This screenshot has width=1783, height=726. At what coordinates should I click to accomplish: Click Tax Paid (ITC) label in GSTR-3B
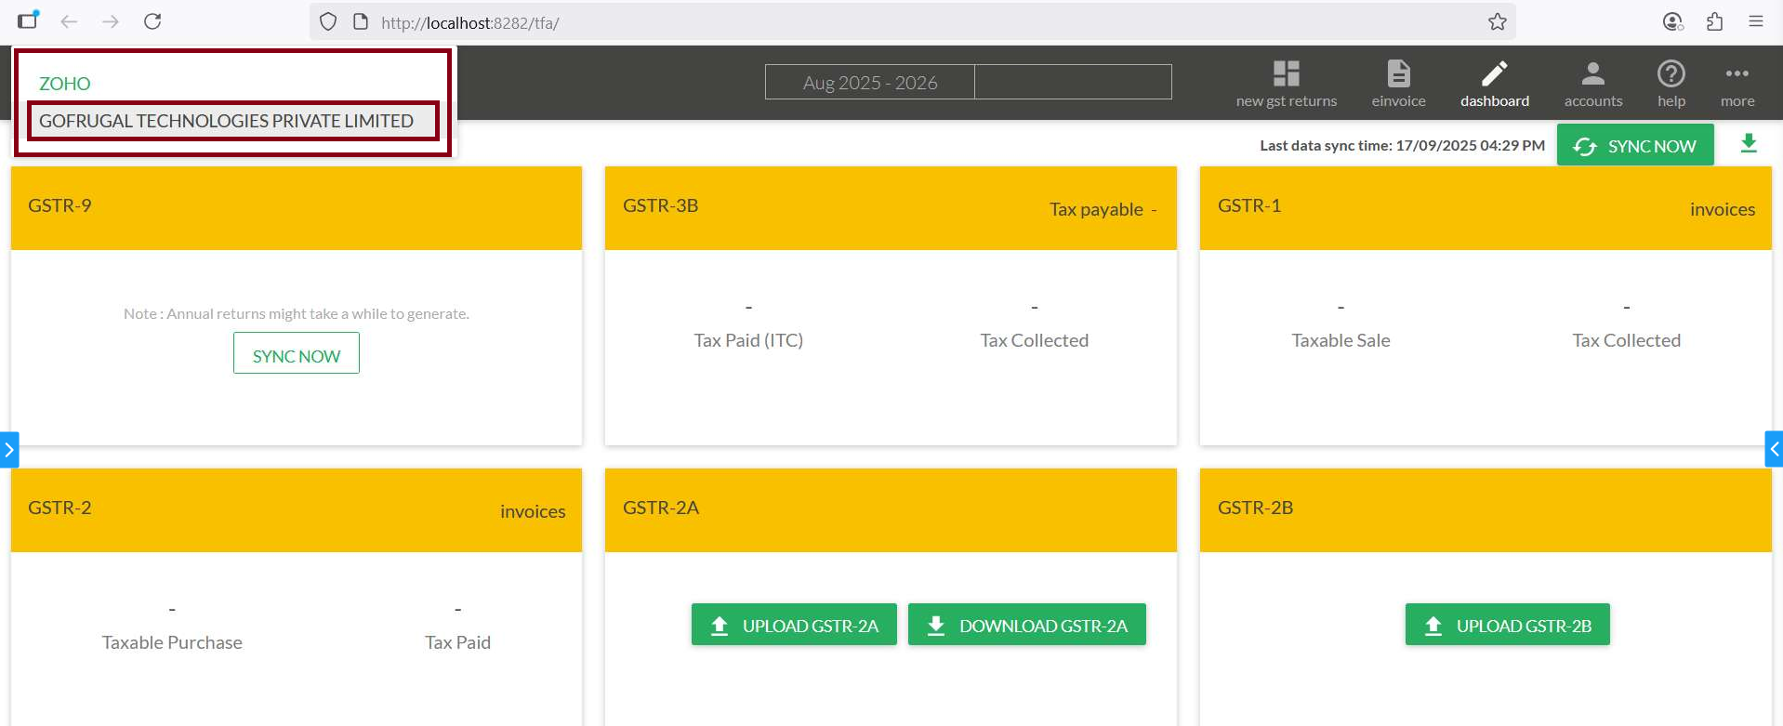pyautogui.click(x=748, y=340)
